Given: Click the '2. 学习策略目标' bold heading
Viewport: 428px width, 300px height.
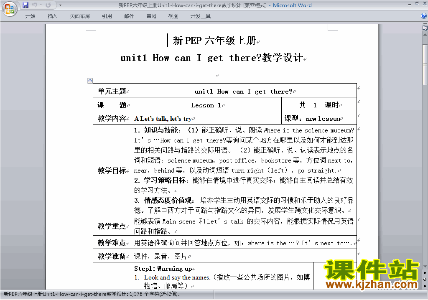Looking at the screenshot, I should point(161,180).
